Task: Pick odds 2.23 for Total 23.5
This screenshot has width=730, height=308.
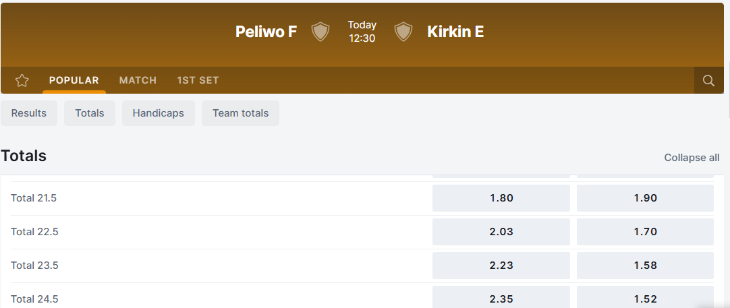Action: coord(501,266)
